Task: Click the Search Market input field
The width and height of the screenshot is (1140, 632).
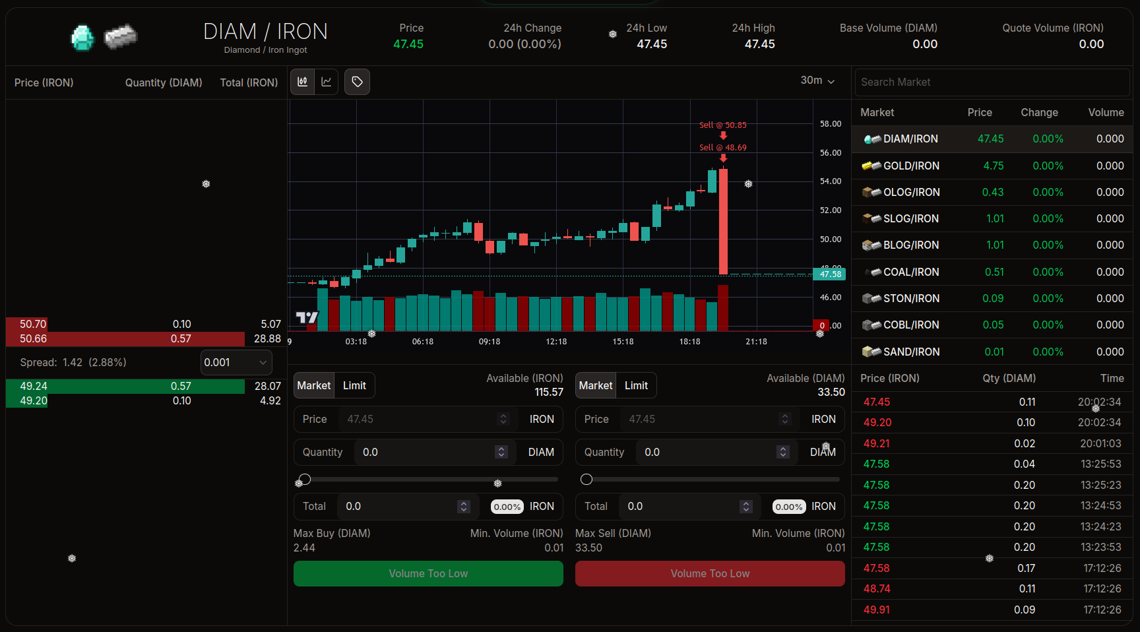Action: pos(992,82)
